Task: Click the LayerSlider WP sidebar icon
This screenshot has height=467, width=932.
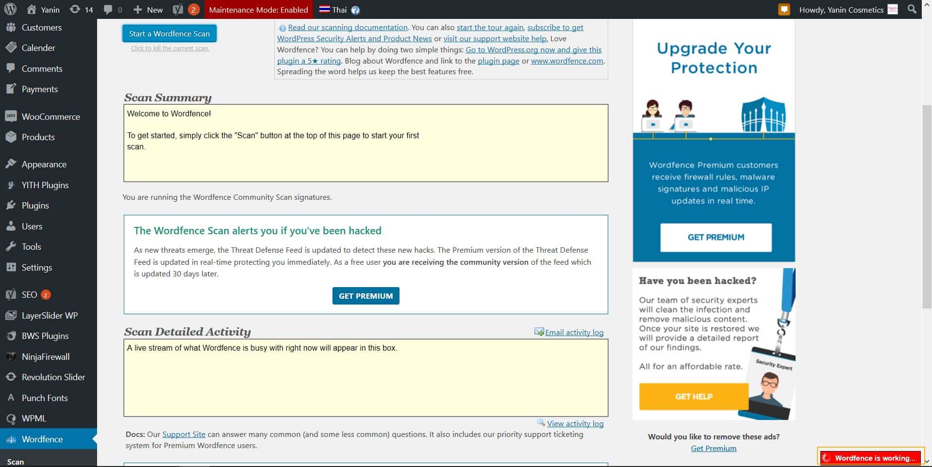Action: 11,315
